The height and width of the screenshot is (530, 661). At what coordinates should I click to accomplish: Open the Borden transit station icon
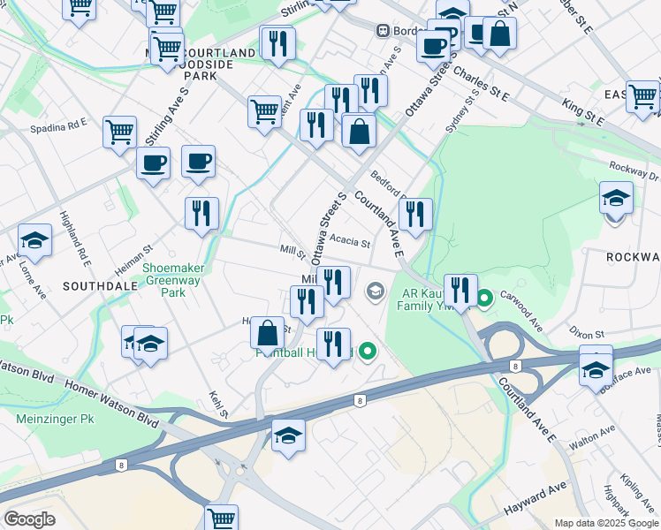(383, 30)
